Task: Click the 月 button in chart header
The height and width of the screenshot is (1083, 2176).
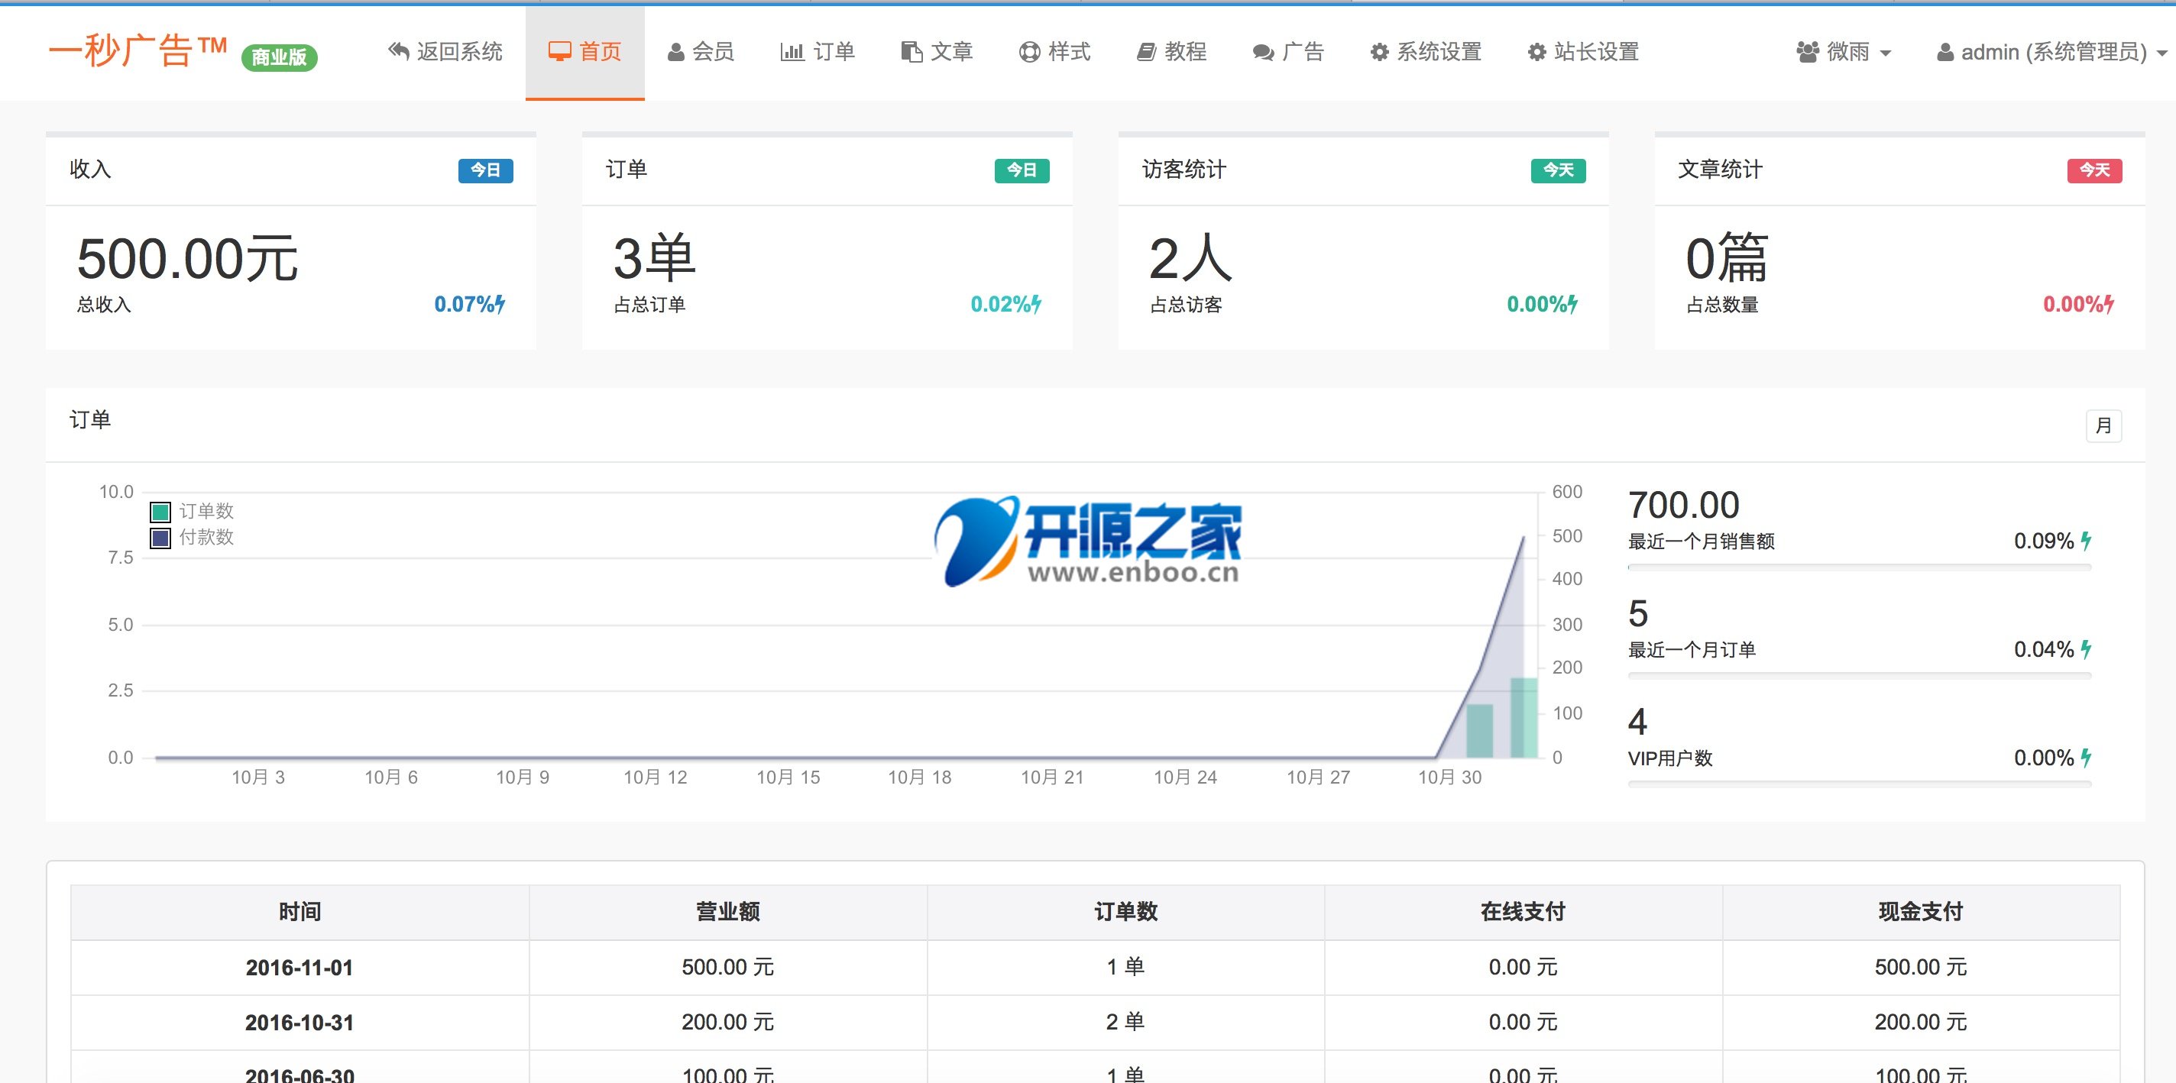Action: tap(2103, 425)
